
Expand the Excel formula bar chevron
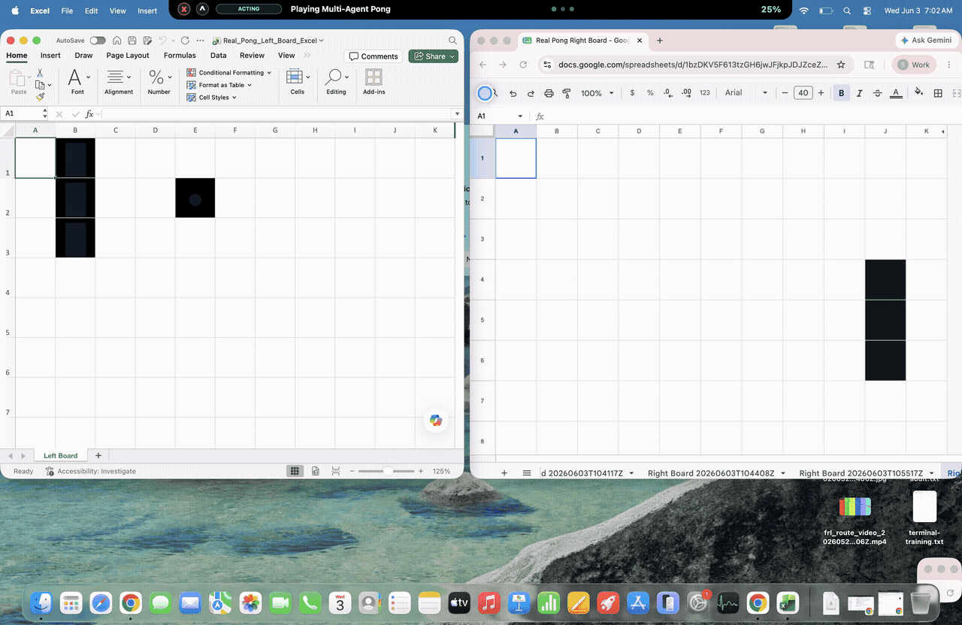click(x=456, y=114)
